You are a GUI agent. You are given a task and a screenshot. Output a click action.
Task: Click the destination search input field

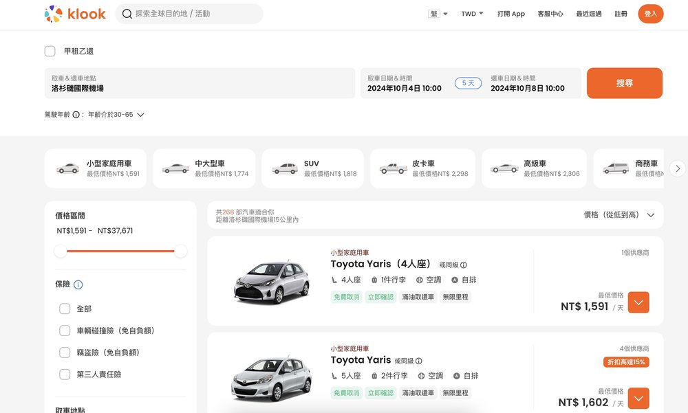coord(189,14)
